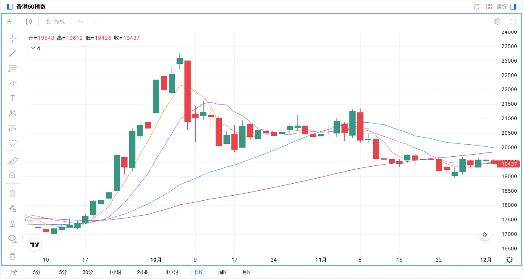The height and width of the screenshot is (279, 523).
Task: Click the 24000 price scale label
Action: coord(509,32)
